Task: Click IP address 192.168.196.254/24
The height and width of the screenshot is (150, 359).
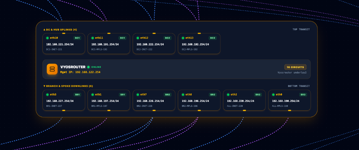Action: [x=195, y=101]
